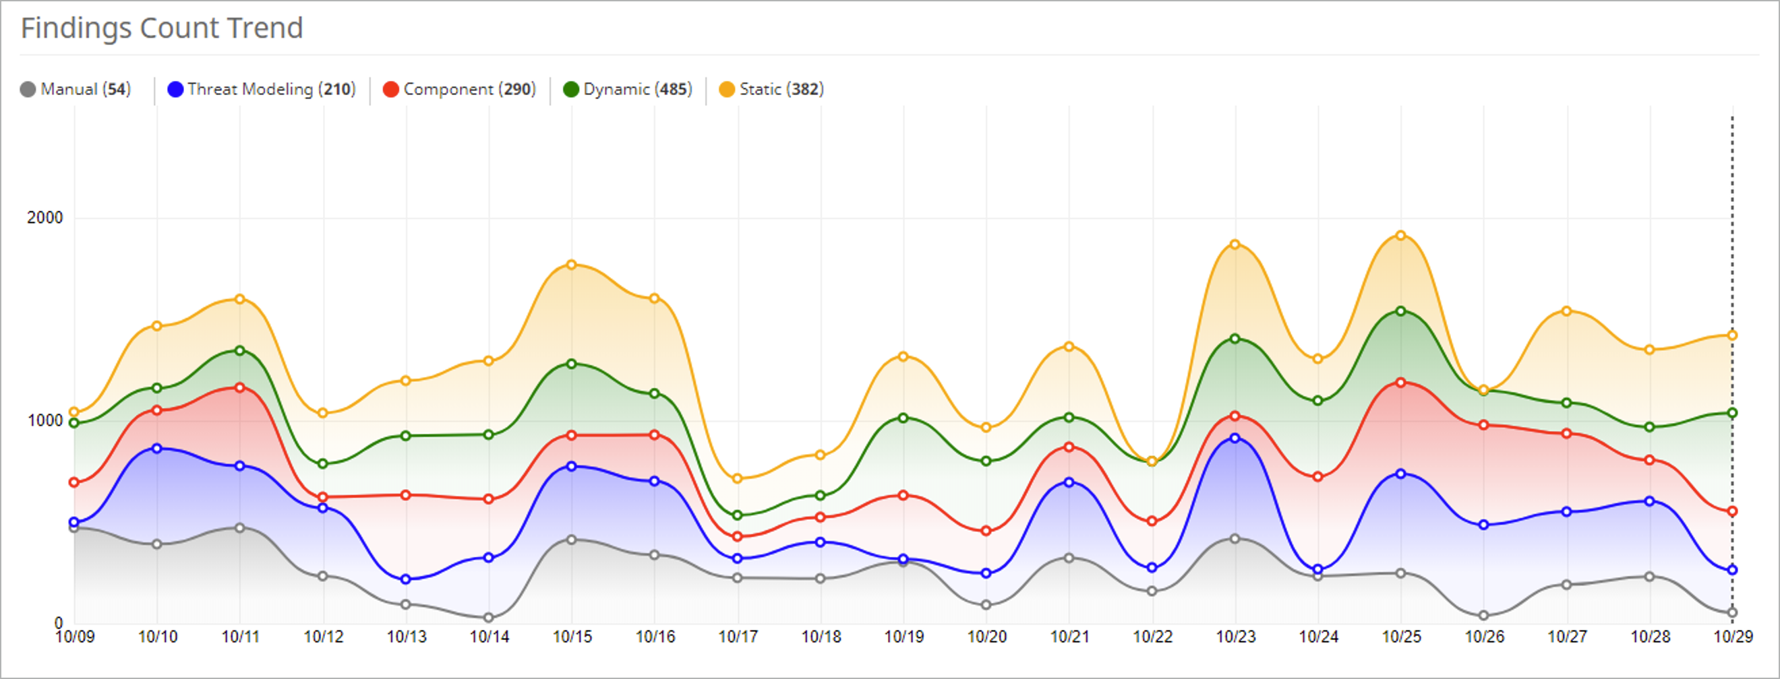Click the blue Threat Modeling legend dot
Viewport: 1780px width, 679px height.
pyautogui.click(x=175, y=90)
